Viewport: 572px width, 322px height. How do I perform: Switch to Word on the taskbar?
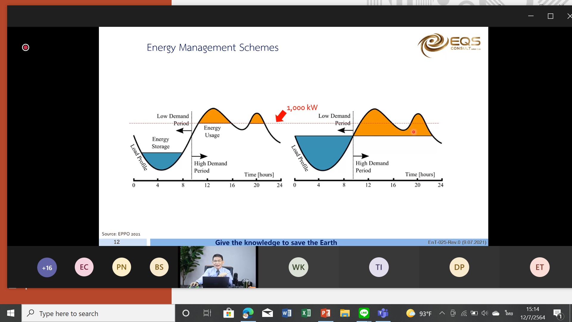(287, 313)
